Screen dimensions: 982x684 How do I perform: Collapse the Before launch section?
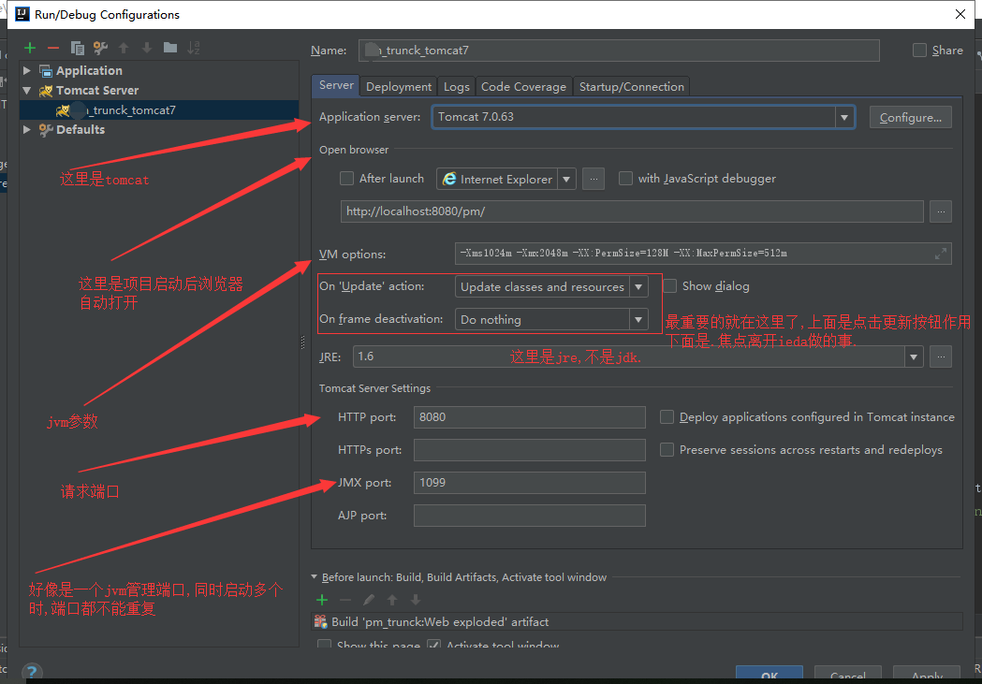click(315, 577)
